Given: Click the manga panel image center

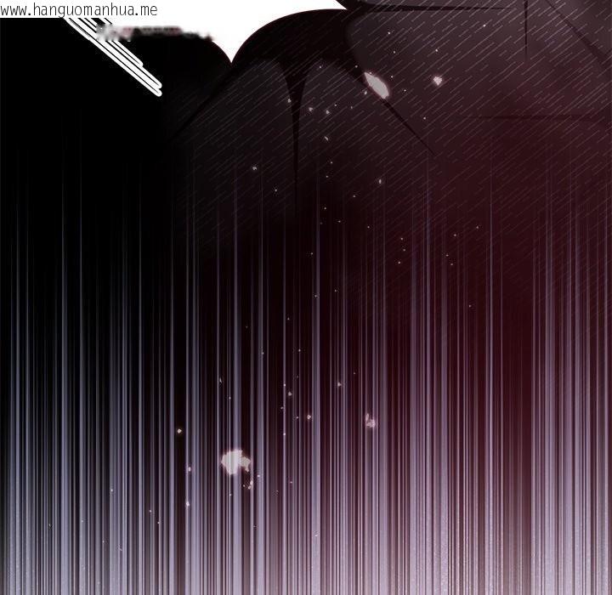Looking at the screenshot, I should [x=306, y=297].
